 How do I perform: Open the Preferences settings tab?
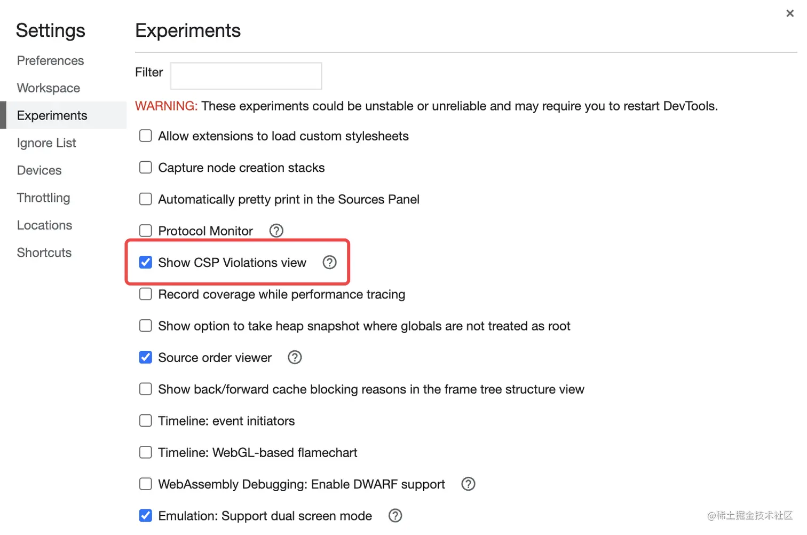50,61
